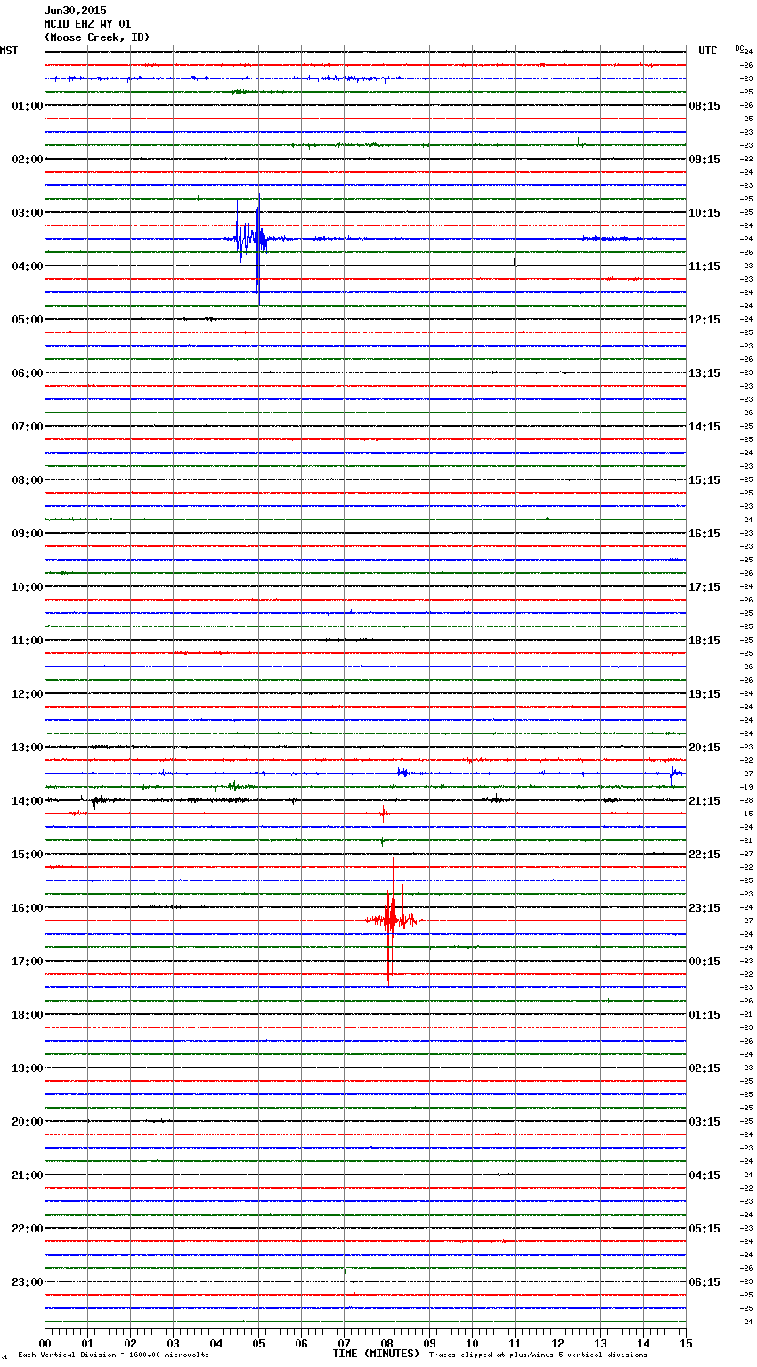Viewport: 757px width, 1367px height.
Task: Pick the 10:15 UTC time label
Action: [704, 212]
